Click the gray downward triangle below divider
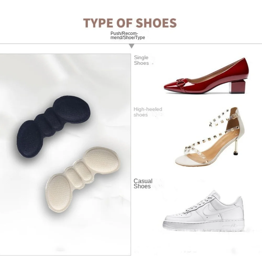 pyautogui.click(x=132, y=46)
